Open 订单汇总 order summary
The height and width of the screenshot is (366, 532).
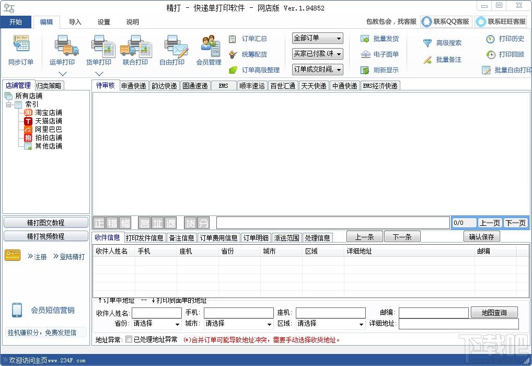248,39
